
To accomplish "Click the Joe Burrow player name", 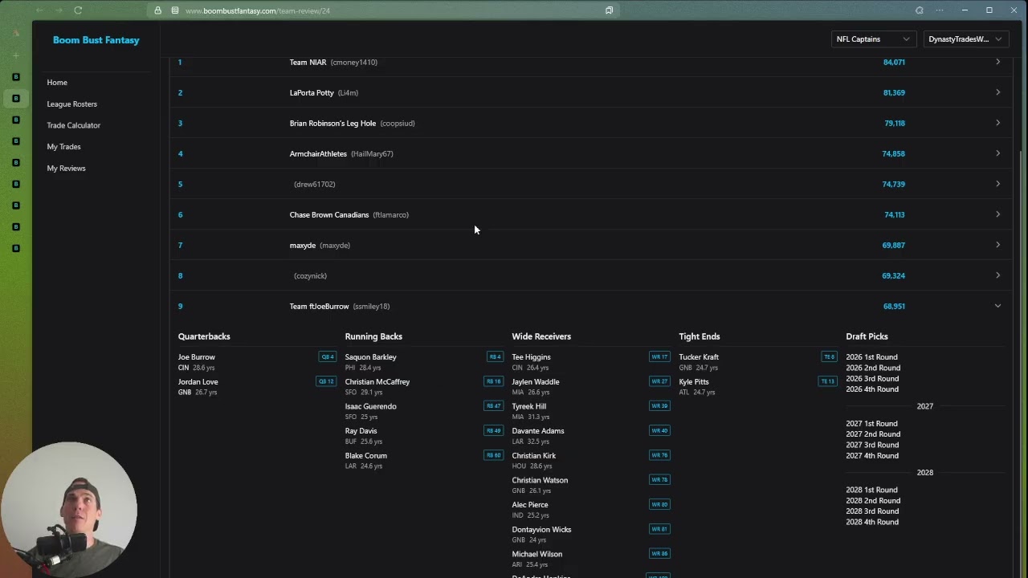I will (197, 357).
